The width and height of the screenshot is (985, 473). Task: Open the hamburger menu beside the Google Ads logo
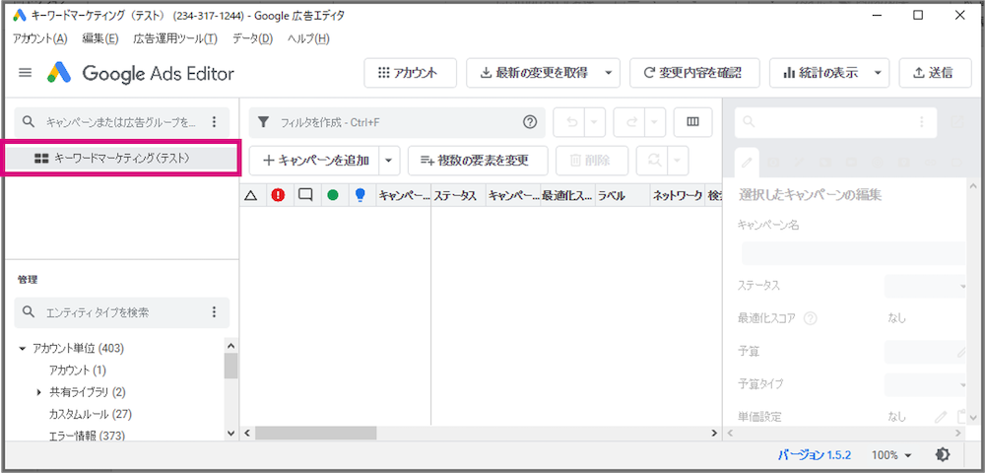click(26, 73)
